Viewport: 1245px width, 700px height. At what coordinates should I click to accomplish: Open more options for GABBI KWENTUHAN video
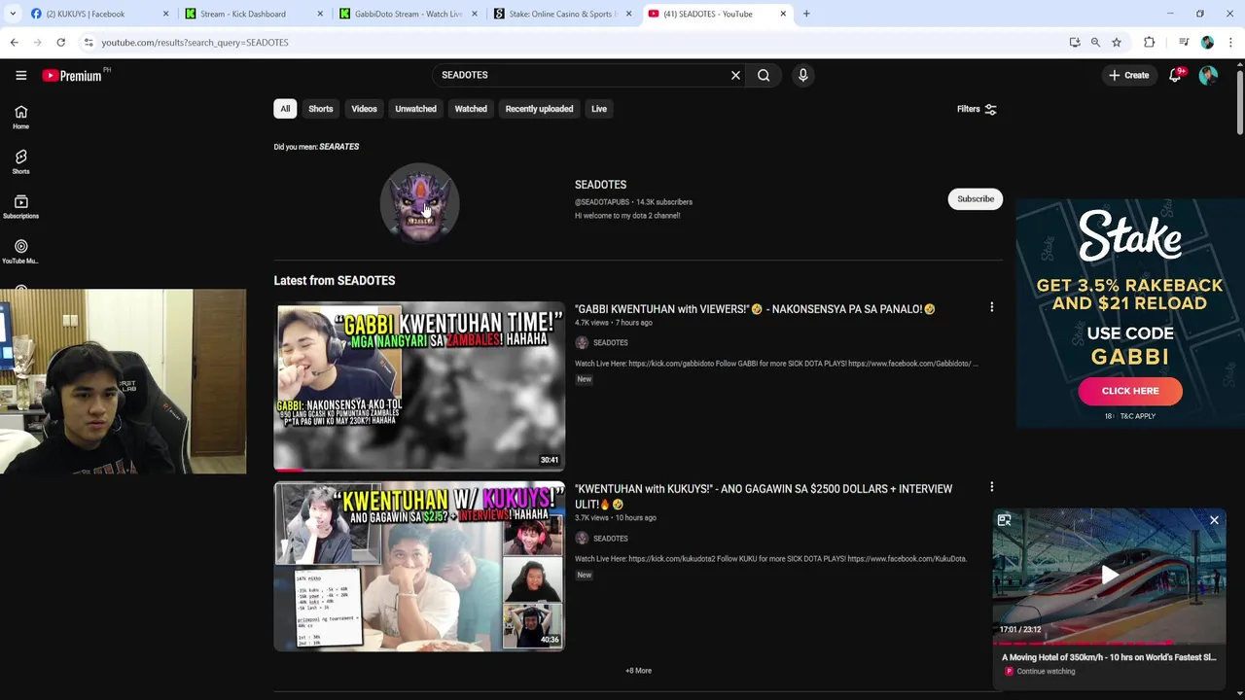point(991,307)
